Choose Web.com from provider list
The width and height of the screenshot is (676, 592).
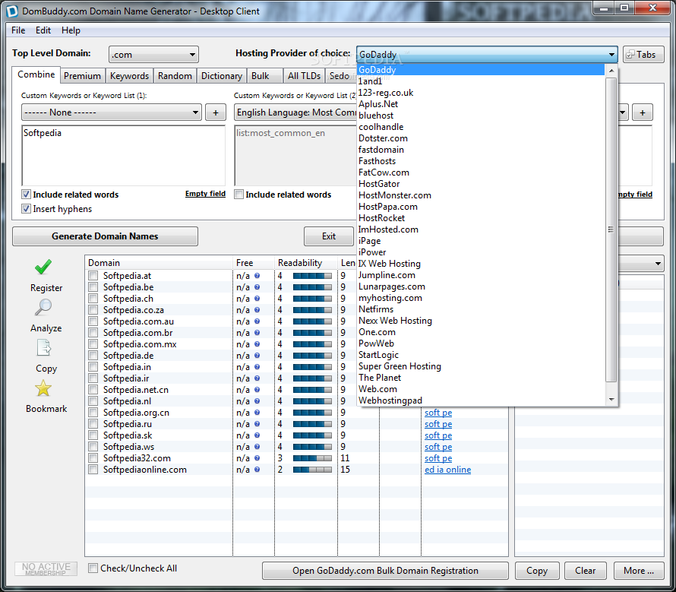click(x=377, y=389)
